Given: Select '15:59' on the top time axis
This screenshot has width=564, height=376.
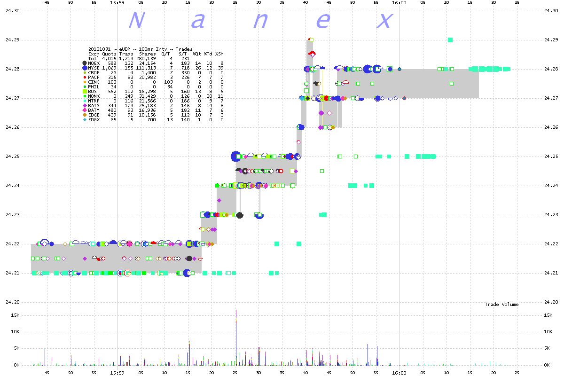Looking at the screenshot, I should point(117,3).
